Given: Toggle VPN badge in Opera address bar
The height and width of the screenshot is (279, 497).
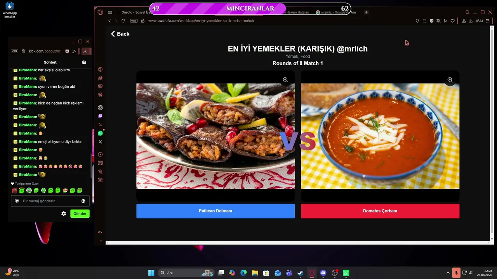Looking at the screenshot, I should click(134, 21).
